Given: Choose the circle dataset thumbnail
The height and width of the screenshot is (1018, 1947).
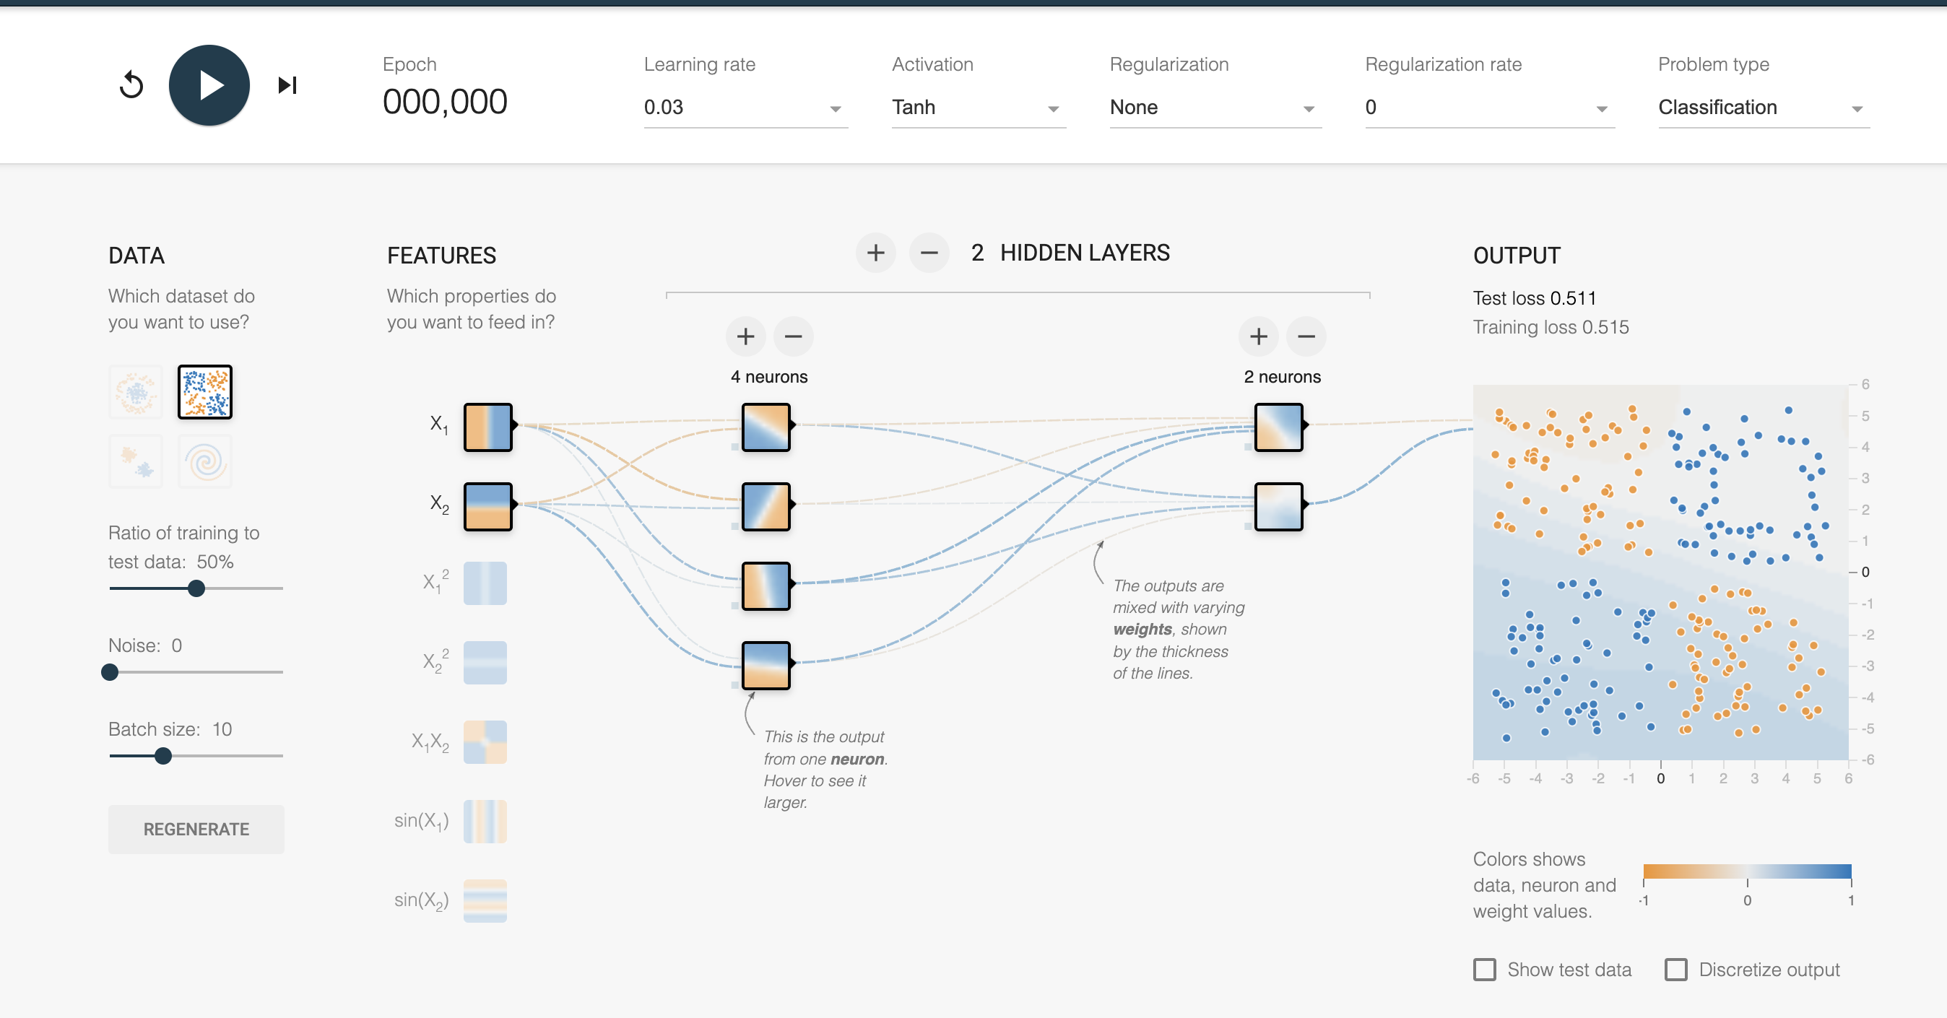Looking at the screenshot, I should pyautogui.click(x=135, y=391).
